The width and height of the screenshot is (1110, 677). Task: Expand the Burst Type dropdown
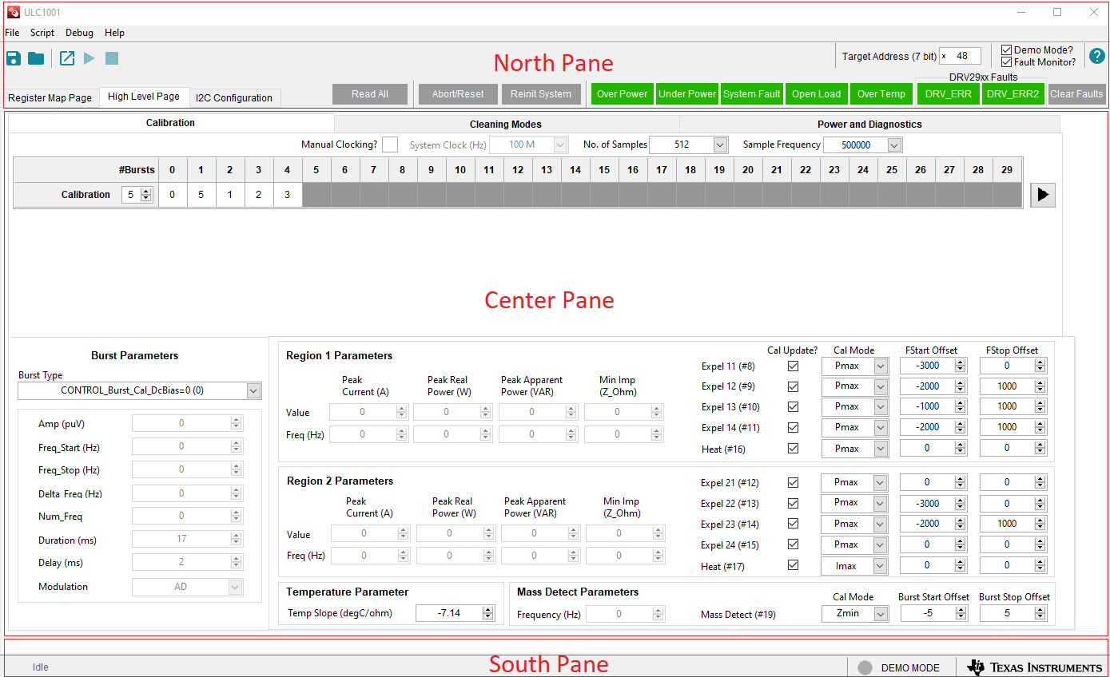coord(253,391)
